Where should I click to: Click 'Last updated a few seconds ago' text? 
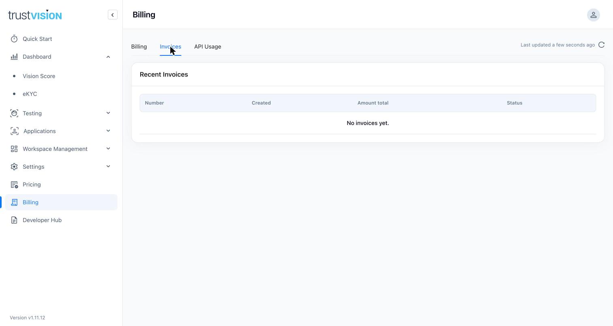pos(558,45)
